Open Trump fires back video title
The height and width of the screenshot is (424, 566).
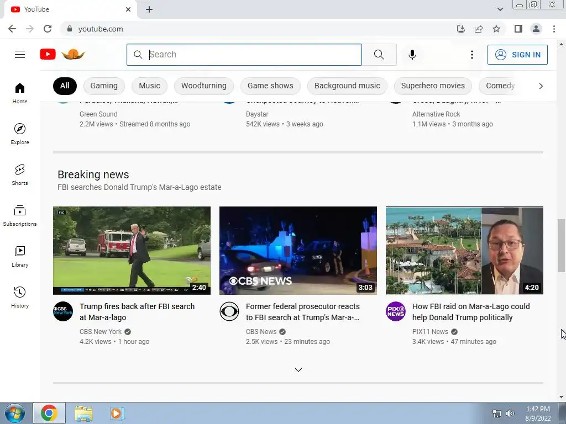(x=137, y=312)
